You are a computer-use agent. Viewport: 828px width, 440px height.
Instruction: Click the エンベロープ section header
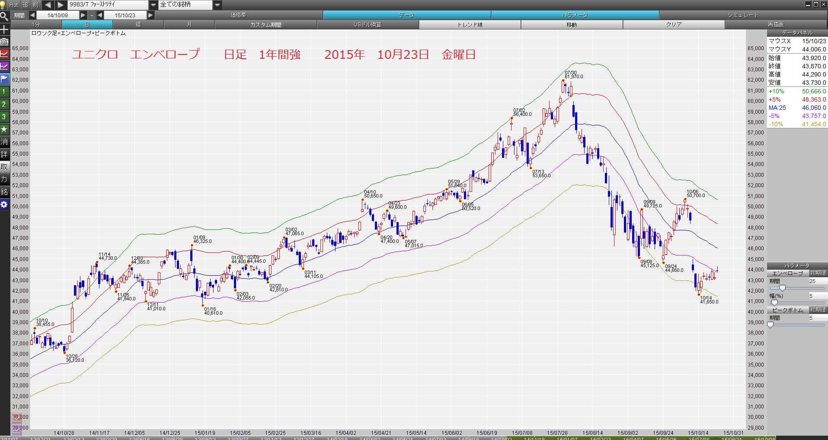[x=788, y=273]
